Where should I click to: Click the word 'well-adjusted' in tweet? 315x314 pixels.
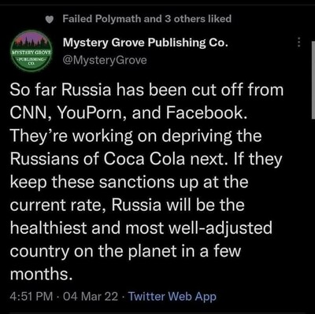click(x=220, y=228)
